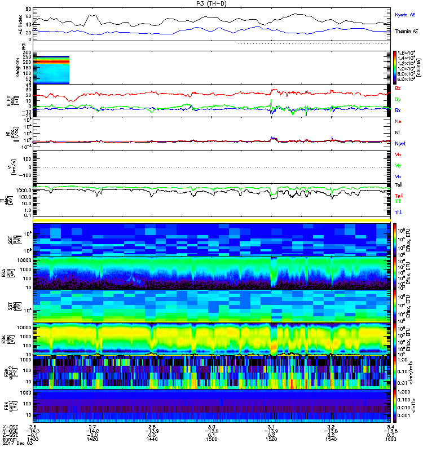Click the 1420 time tick label
This screenshot has width=423, height=451.
92,439
